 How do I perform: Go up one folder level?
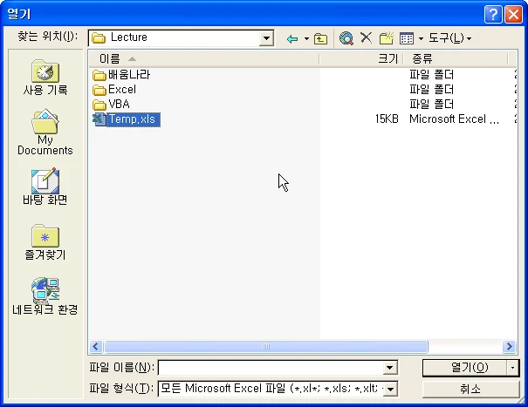(x=320, y=38)
